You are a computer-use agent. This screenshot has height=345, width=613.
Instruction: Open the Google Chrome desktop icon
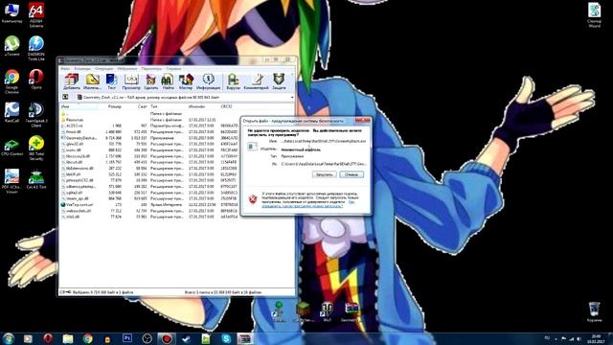[11, 80]
